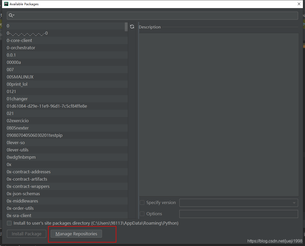305x246 pixels.
Task: Enable the Options checkbox
Action: [142, 214]
